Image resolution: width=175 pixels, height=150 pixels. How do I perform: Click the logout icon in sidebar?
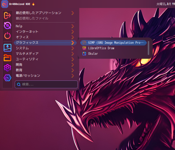click(7, 15)
